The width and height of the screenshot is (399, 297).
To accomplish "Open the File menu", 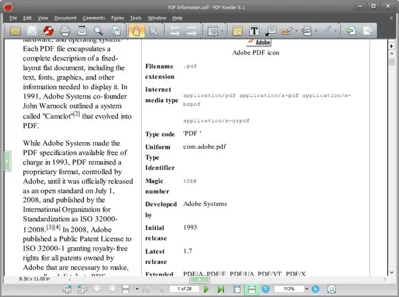I will point(14,18).
